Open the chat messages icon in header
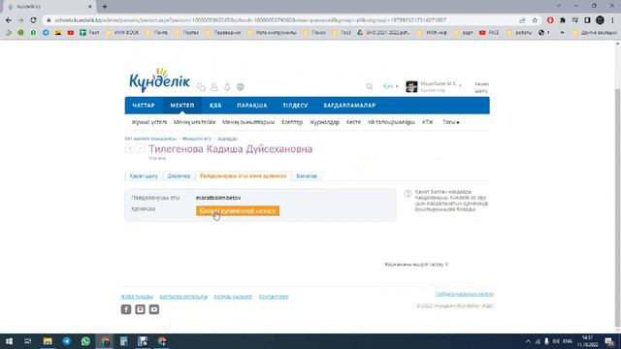621x349 pixels. click(201, 86)
